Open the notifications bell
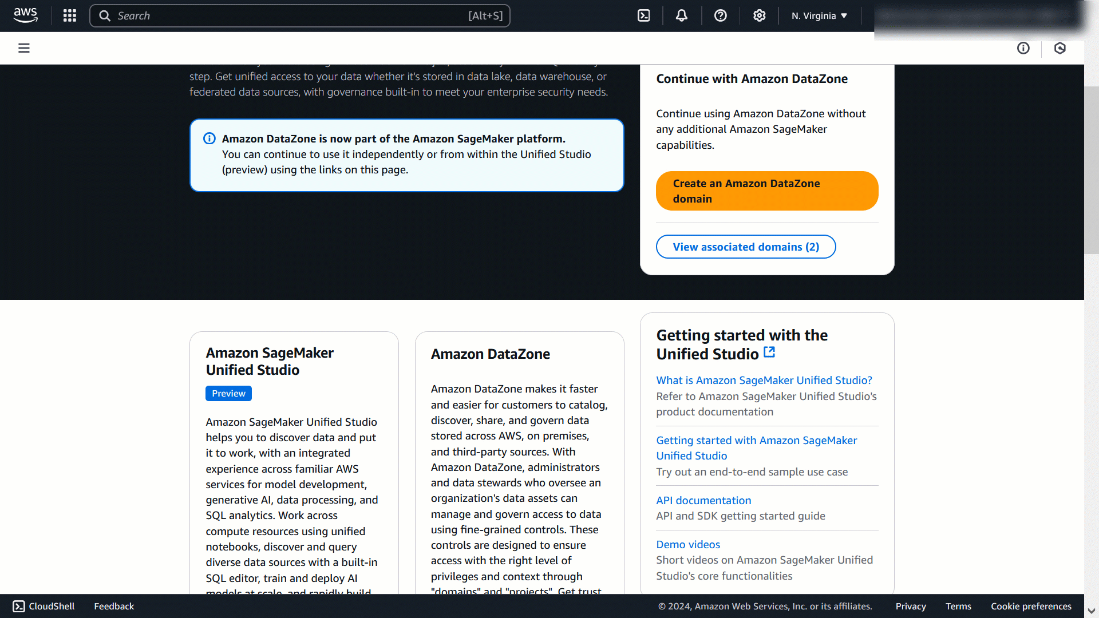Screen dimensions: 1099x618 (x=681, y=15)
